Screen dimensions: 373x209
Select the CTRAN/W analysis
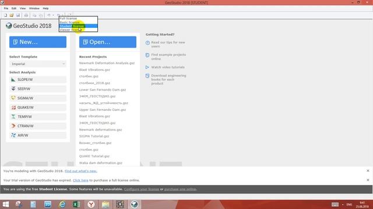click(38, 126)
